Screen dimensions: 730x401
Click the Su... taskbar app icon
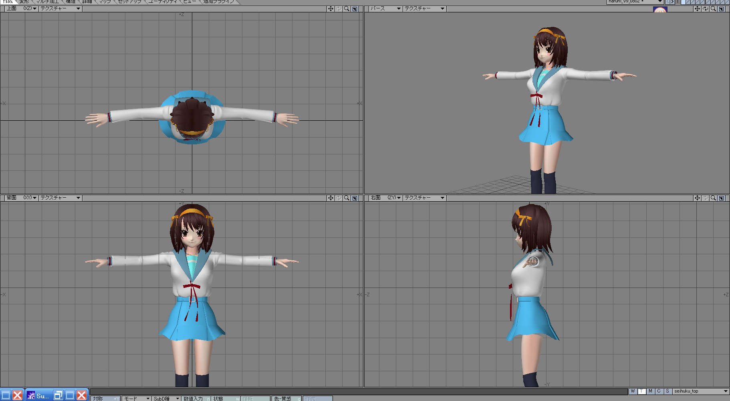pos(31,395)
